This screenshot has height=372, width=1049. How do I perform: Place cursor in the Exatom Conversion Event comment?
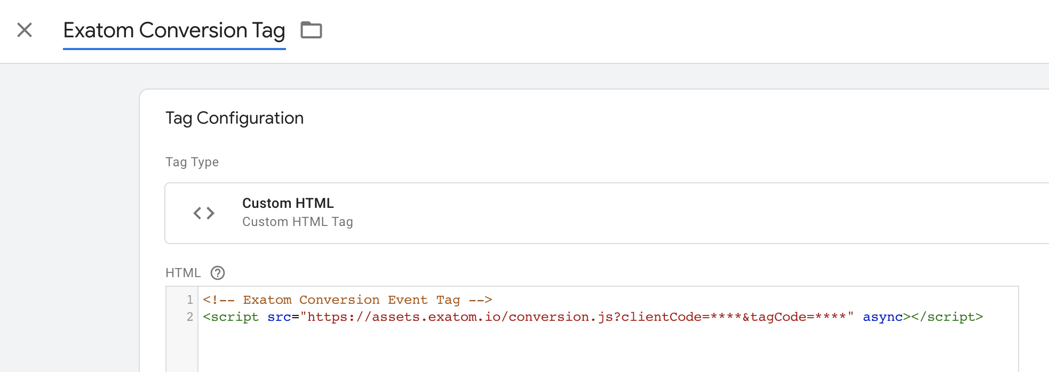[x=347, y=300]
